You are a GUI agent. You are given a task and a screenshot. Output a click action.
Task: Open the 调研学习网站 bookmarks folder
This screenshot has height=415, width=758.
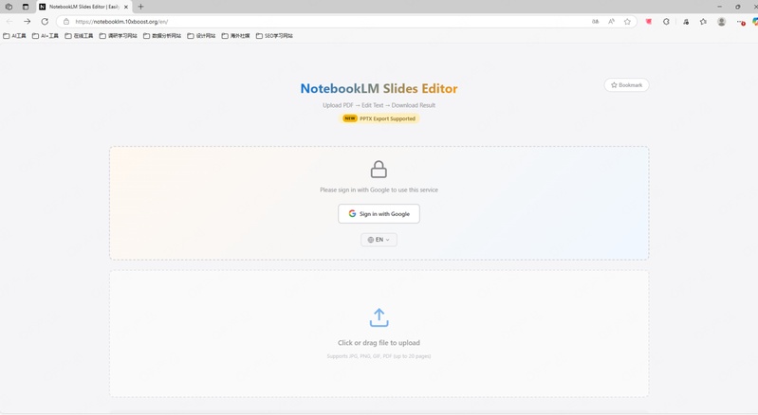pyautogui.click(x=118, y=36)
